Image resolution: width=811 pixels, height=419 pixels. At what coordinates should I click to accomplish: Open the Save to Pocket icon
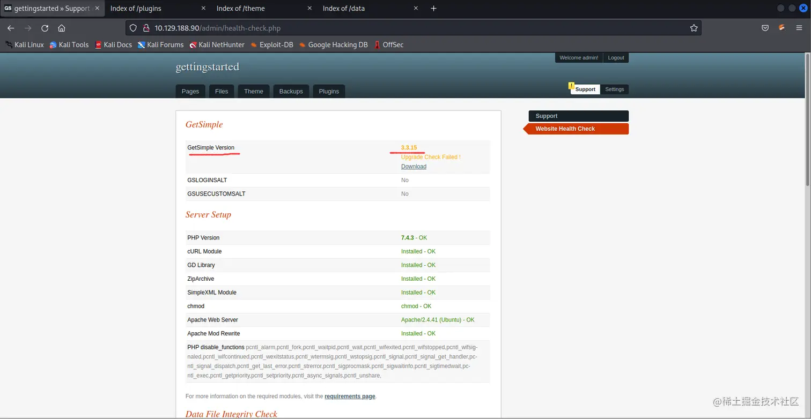pyautogui.click(x=765, y=28)
